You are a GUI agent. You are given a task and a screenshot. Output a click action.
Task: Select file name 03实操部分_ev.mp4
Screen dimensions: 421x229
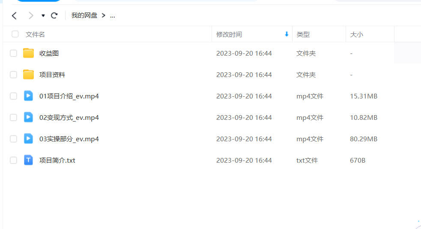coord(69,139)
